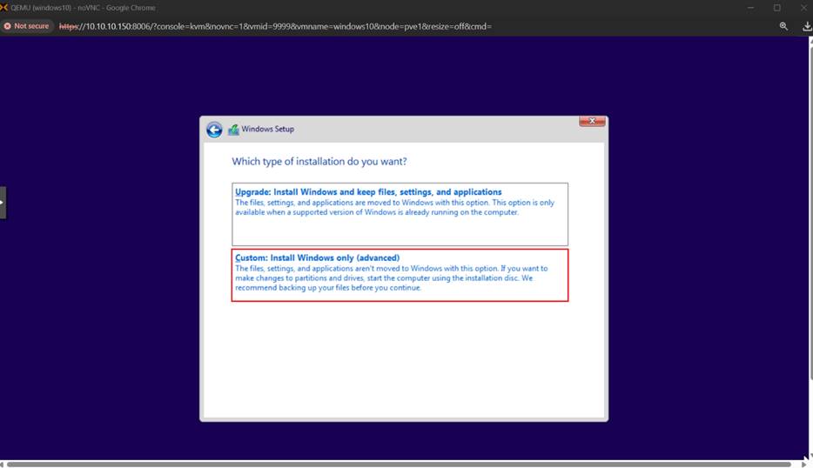The image size is (813, 468).
Task: Expand the noVNC control panel side handle
Action: coord(3,202)
